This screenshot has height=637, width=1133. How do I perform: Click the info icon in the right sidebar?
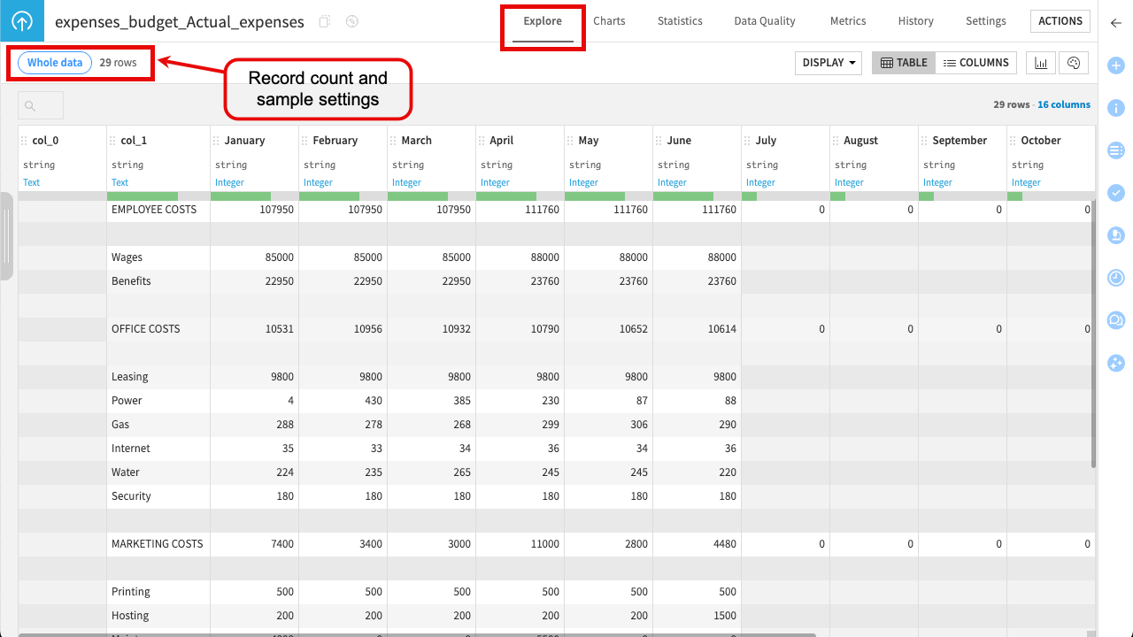[1115, 108]
